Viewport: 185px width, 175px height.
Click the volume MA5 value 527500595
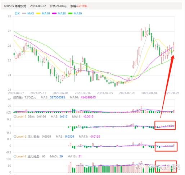[x=58, y=97]
